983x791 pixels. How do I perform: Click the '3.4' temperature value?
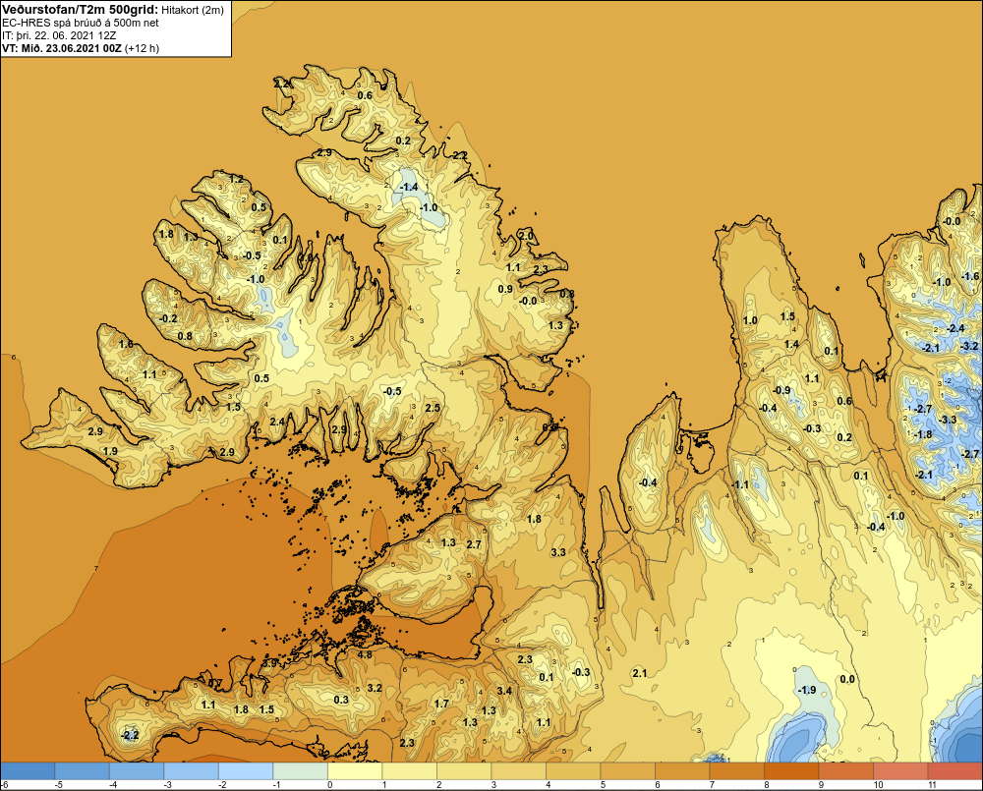tap(504, 692)
